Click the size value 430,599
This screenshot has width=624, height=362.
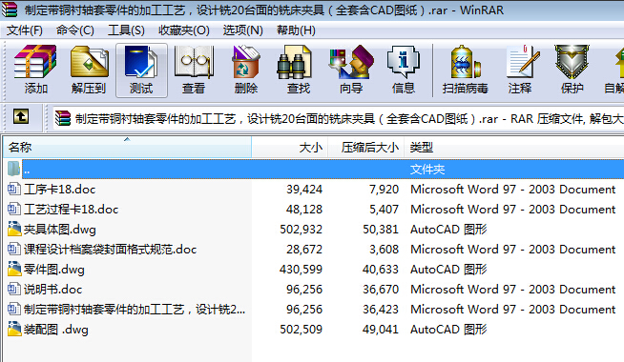click(x=301, y=270)
